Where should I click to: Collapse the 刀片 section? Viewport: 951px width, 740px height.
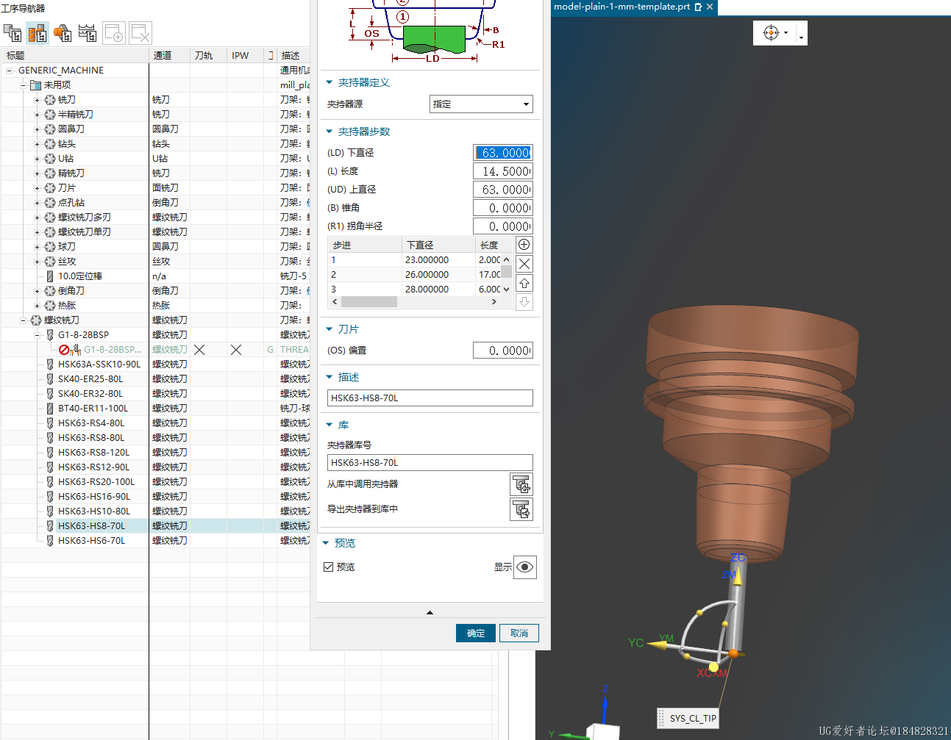pyautogui.click(x=330, y=329)
